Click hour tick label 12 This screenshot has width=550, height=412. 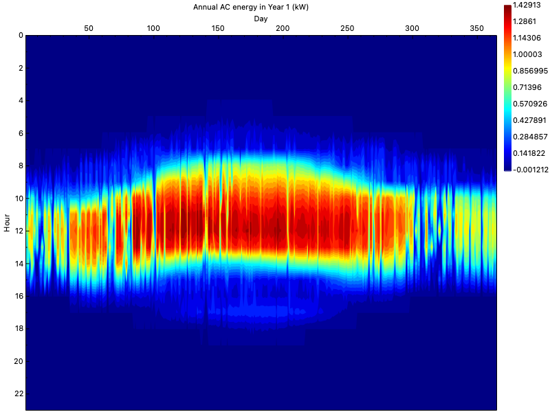[x=19, y=231]
